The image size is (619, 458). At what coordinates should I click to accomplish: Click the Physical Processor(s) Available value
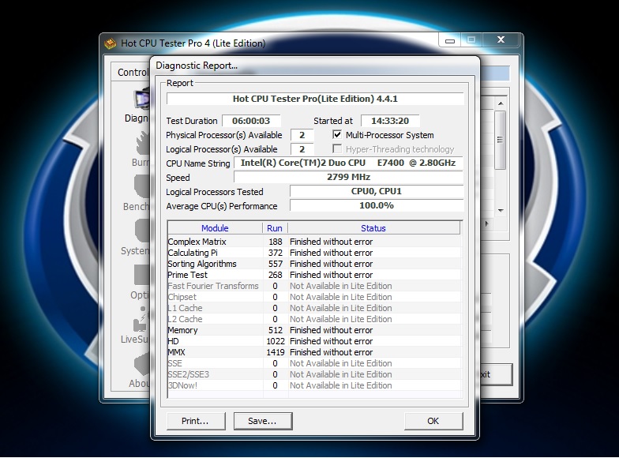click(302, 135)
